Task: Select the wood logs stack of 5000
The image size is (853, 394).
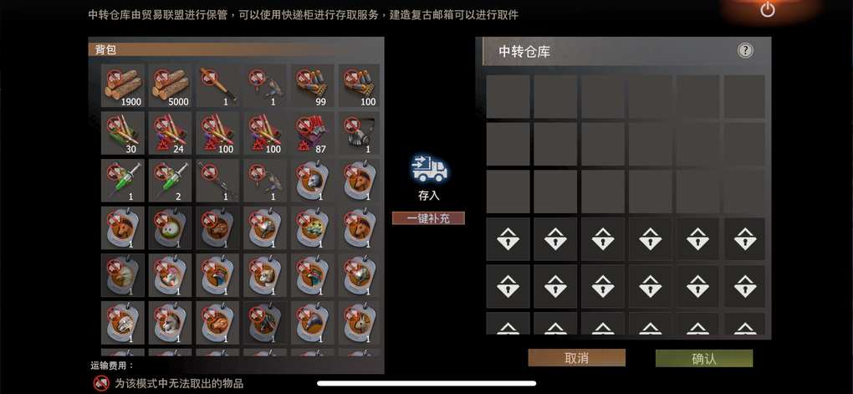Action: 171,85
